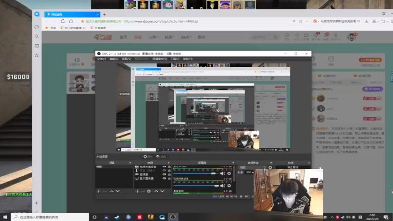Open Windows Start menu
The height and width of the screenshot is (221, 393).
(x=5, y=217)
